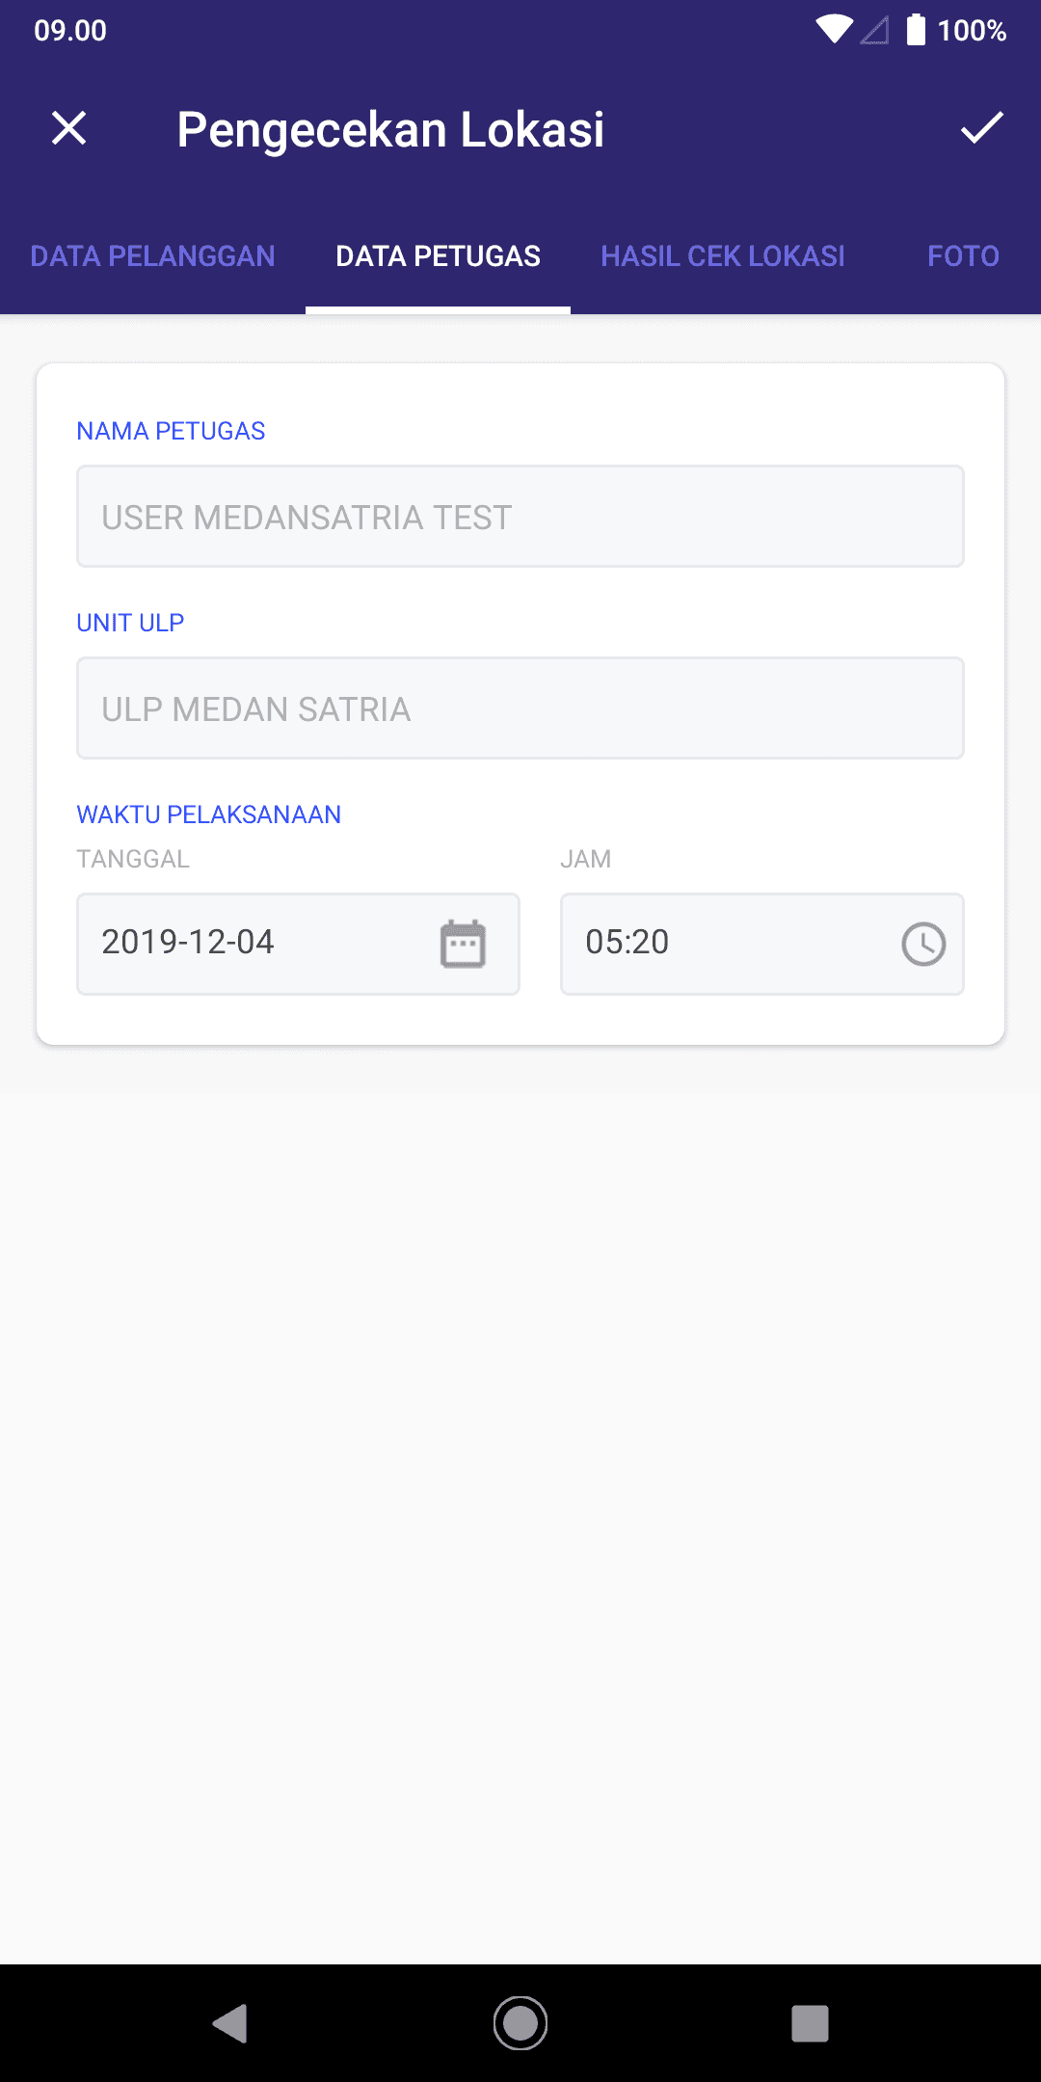Click the Unit ULP field
The height and width of the screenshot is (2082, 1041).
(x=520, y=708)
